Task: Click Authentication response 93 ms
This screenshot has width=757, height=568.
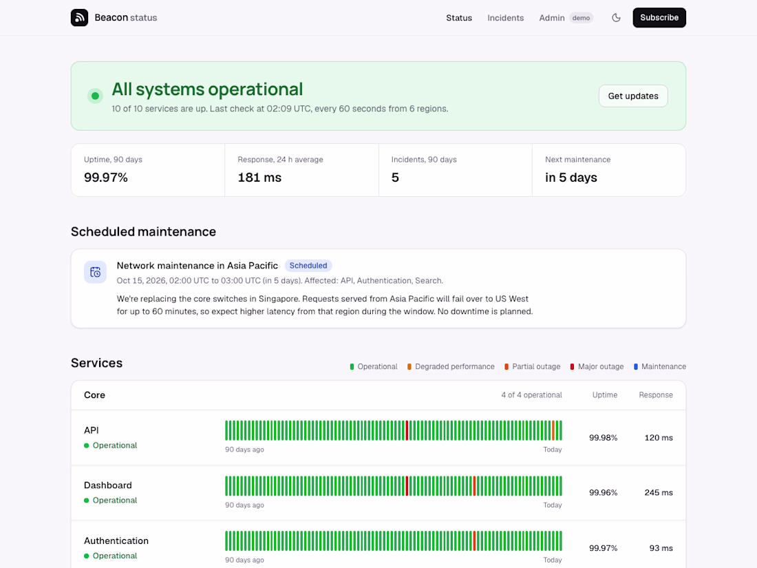Action: tap(661, 548)
